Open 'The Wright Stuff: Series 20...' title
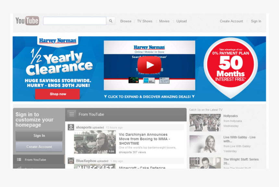The height and width of the screenshot is (187, 279). 241,161
